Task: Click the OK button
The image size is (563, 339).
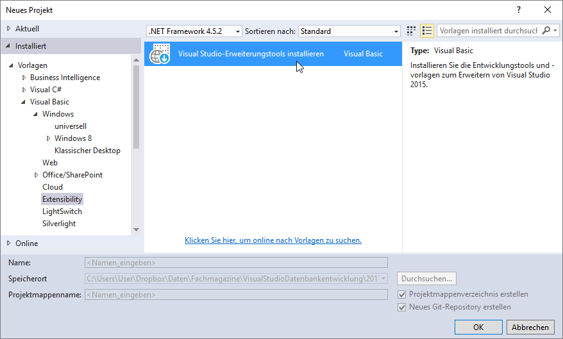Action: (x=478, y=327)
